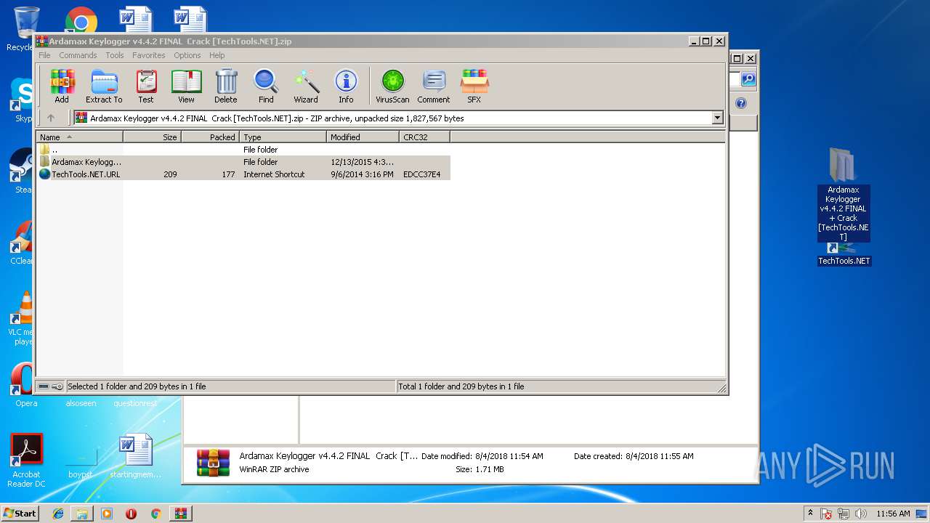Click the Extract To toolbar icon

click(104, 86)
